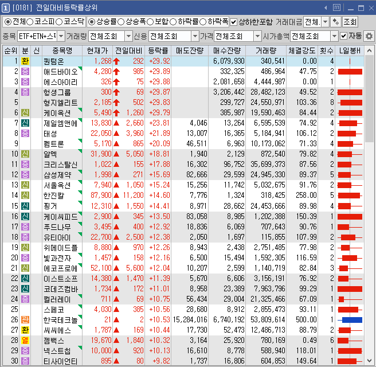Viewport: 376px width, 367px height.
Task: Click the 신 badge on 케이옥션 row
Action: (25, 113)
